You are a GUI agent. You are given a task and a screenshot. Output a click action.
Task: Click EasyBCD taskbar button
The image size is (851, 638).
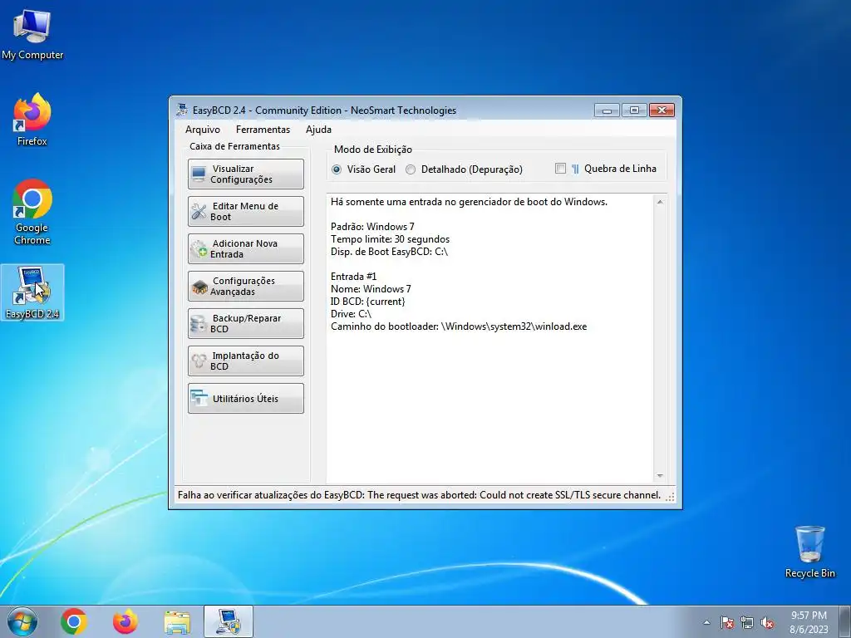coord(229,621)
